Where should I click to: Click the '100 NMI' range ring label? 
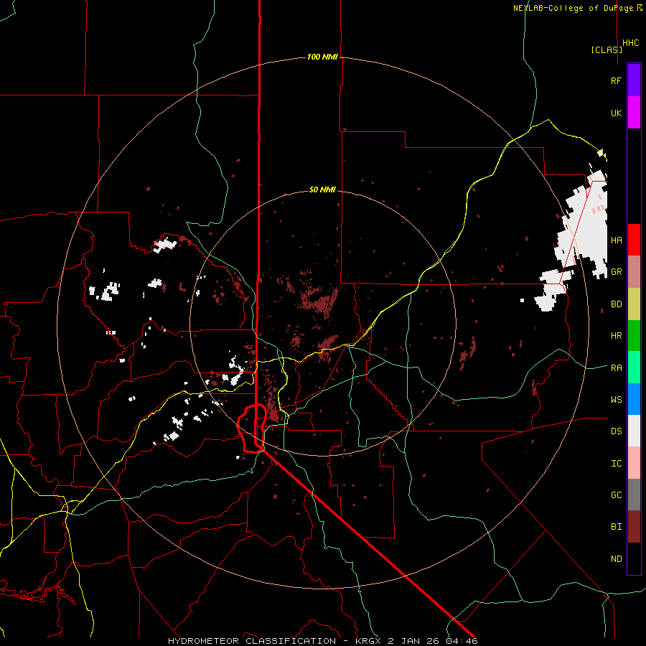[322, 57]
